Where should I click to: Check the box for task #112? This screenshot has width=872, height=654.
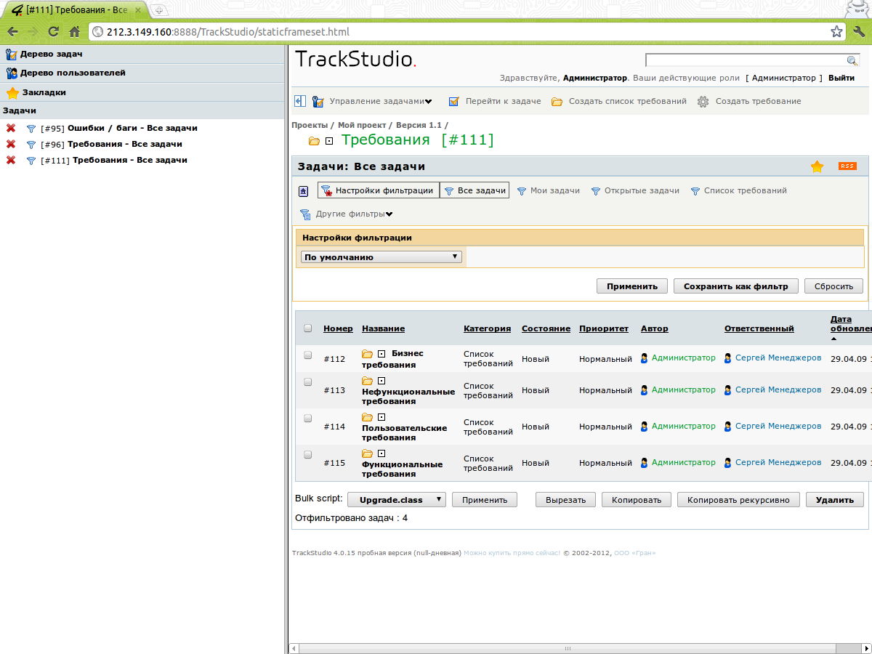[x=307, y=355]
